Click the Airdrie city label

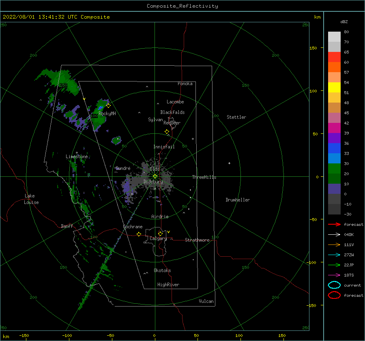point(160,217)
